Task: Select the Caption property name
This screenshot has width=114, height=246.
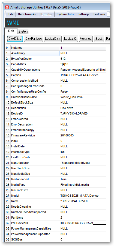Action: 16,75
